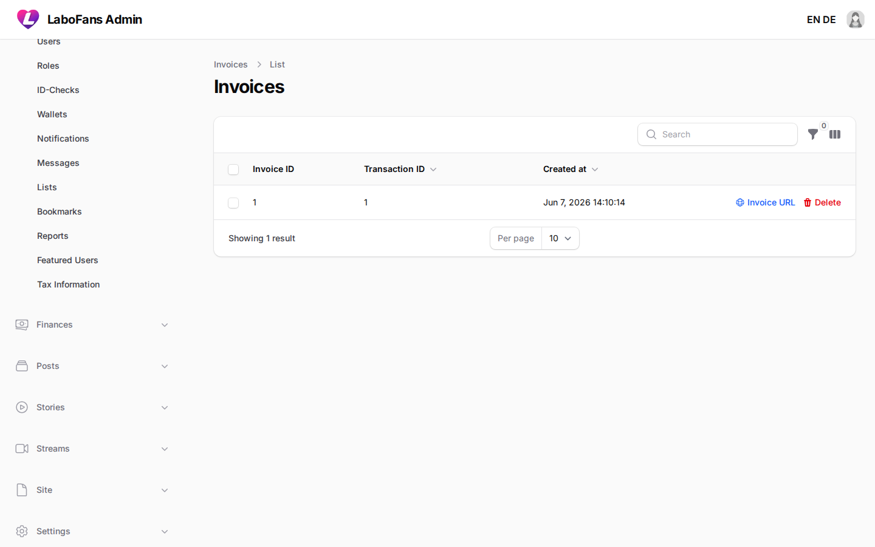Open the Invoice URL link

[766, 202]
